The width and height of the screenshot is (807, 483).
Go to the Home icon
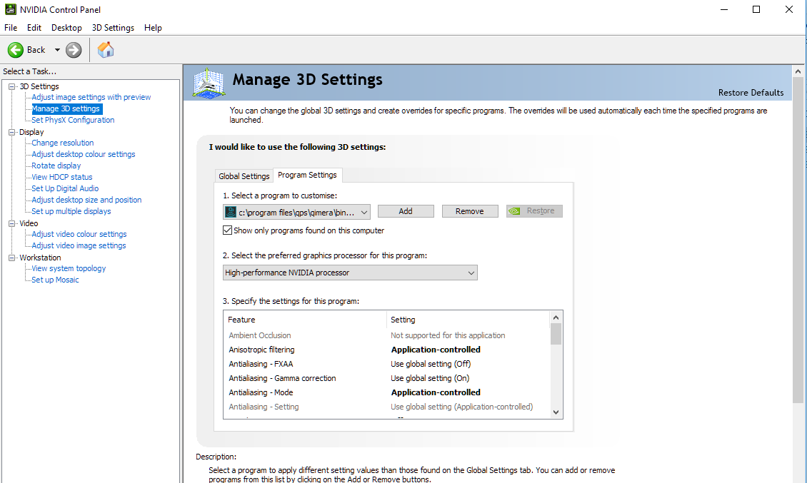click(x=106, y=50)
